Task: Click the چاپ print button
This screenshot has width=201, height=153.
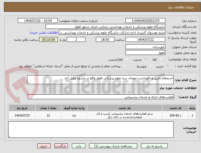Action: click(79, 146)
